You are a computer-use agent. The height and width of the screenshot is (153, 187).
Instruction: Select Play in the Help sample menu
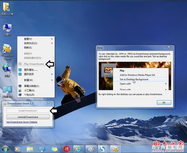[x=141, y=70]
